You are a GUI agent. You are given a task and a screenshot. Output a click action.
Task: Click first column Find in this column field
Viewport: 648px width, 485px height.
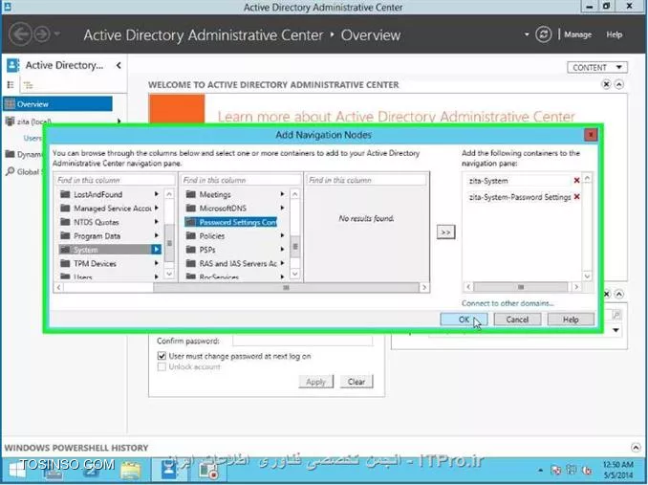pyautogui.click(x=116, y=180)
